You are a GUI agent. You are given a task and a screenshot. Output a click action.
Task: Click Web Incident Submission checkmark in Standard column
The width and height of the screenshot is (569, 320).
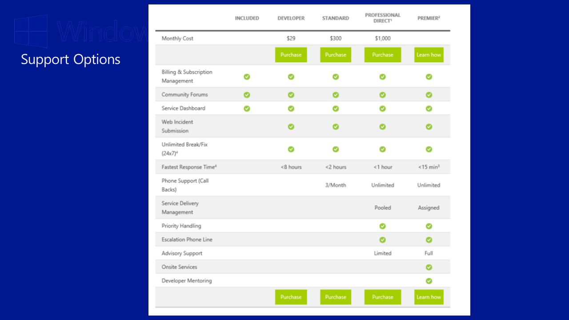point(336,127)
